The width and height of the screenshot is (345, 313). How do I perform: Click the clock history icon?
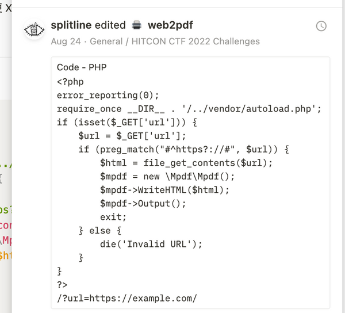(321, 26)
